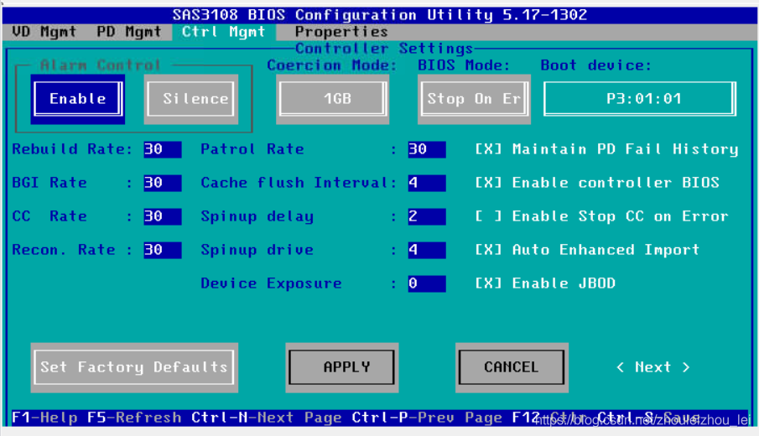This screenshot has width=759, height=436.
Task: Click Ctrl-P-Prev Page footer hint
Action: 427,418
